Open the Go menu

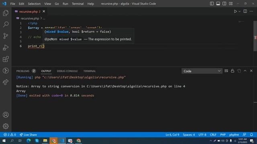point(57,4)
